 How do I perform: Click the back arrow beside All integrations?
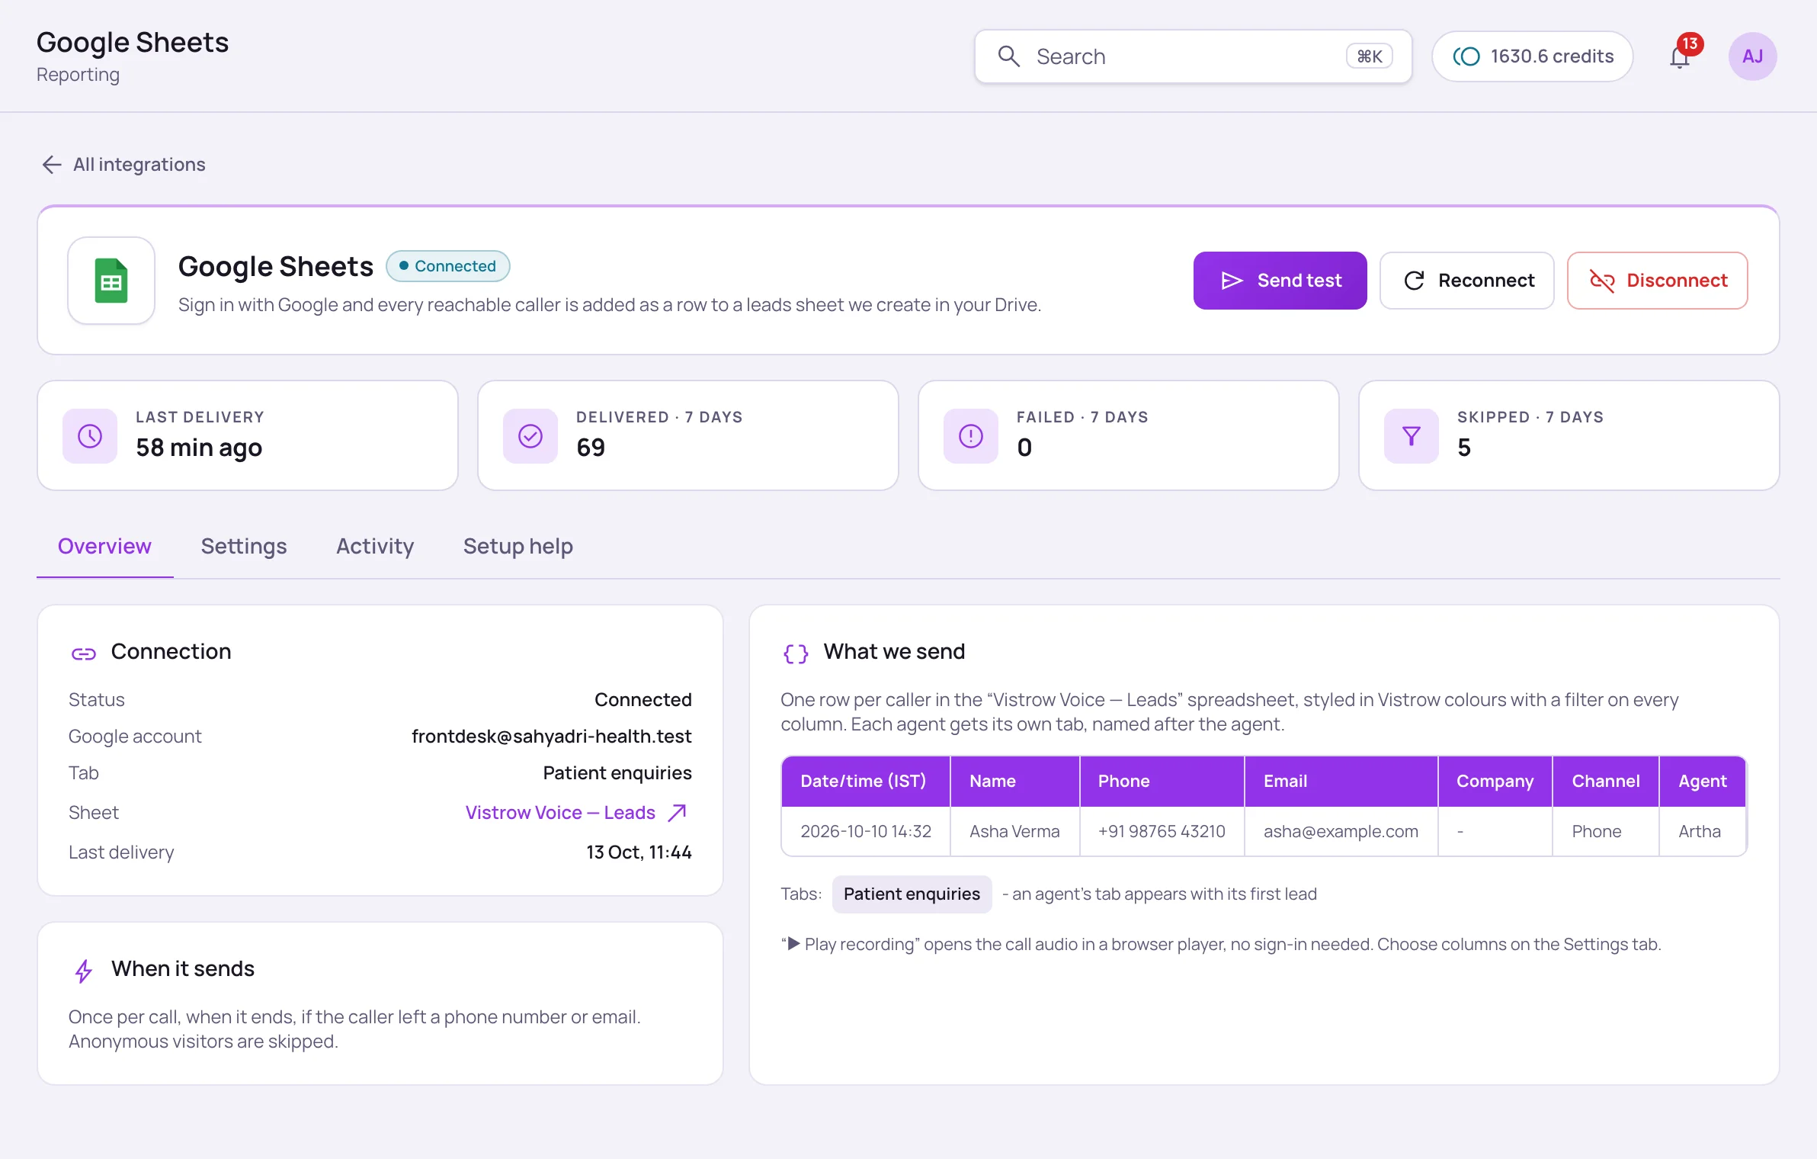coord(51,165)
